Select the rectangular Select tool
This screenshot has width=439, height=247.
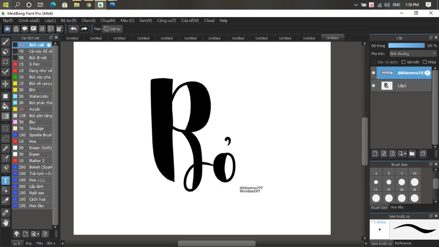tap(5, 129)
